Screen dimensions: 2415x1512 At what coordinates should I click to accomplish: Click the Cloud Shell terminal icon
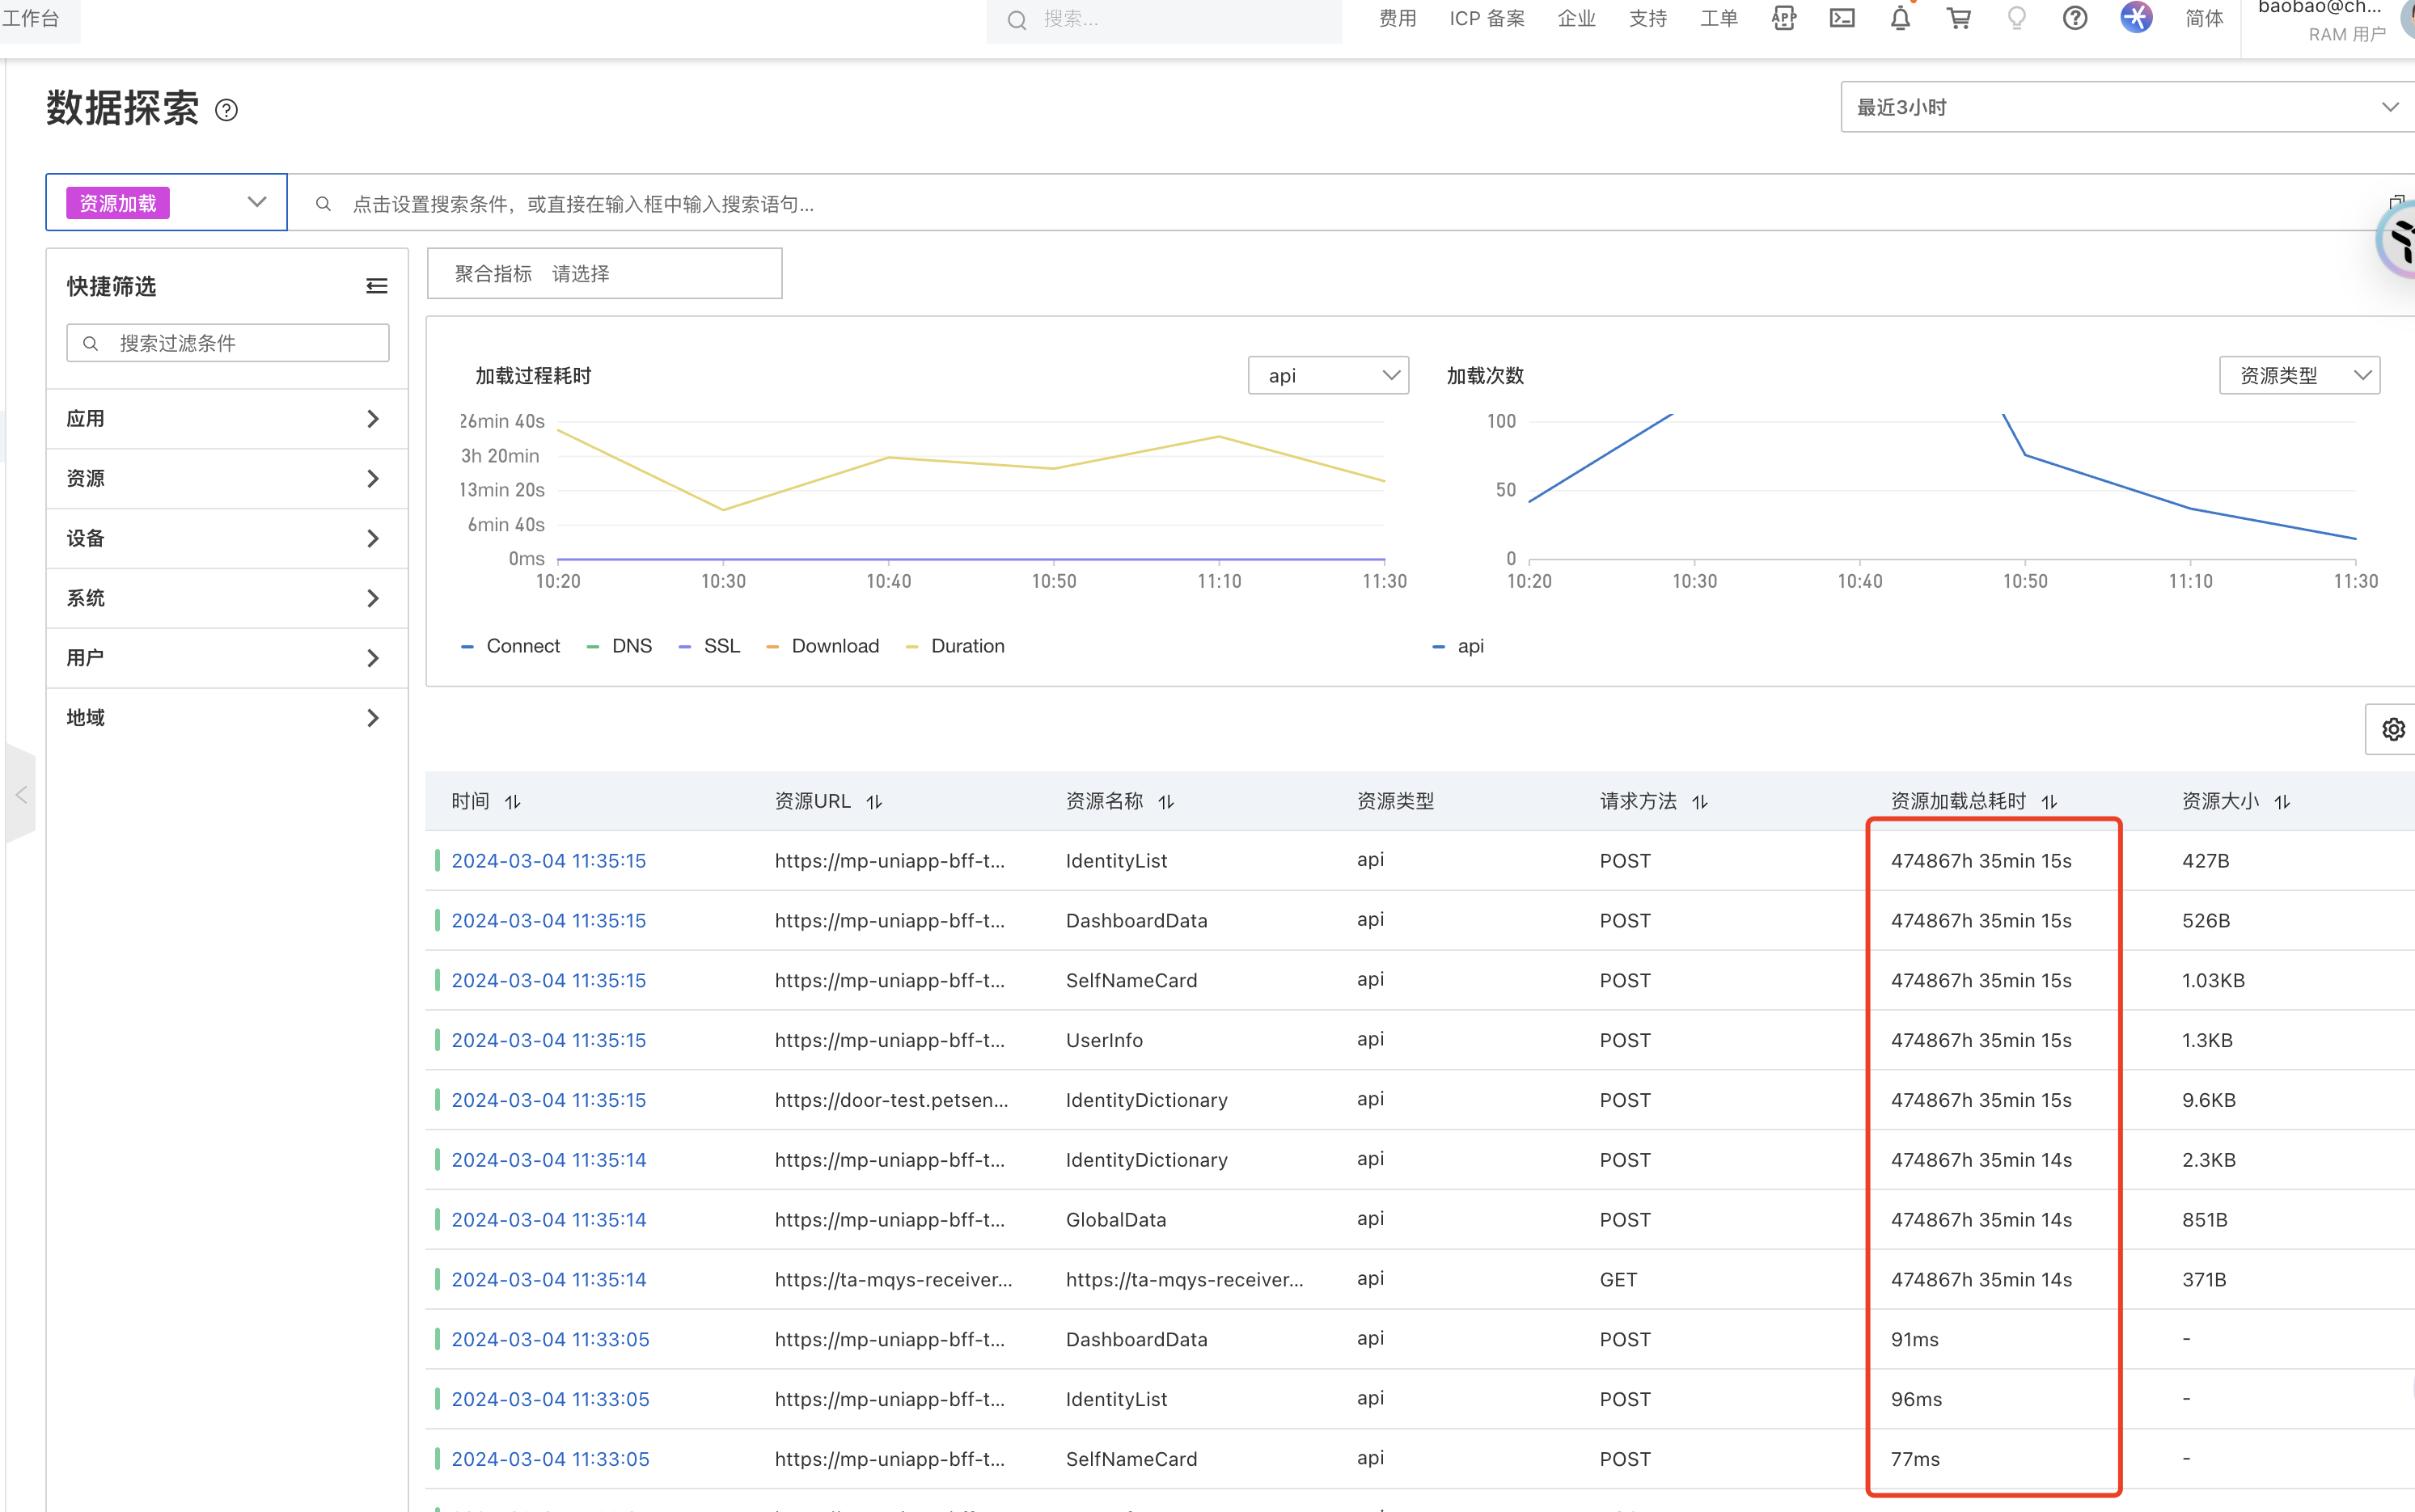1842,18
